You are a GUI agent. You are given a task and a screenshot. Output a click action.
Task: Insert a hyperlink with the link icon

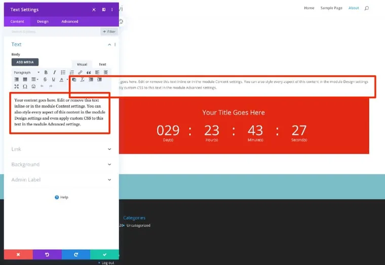[x=80, y=72]
